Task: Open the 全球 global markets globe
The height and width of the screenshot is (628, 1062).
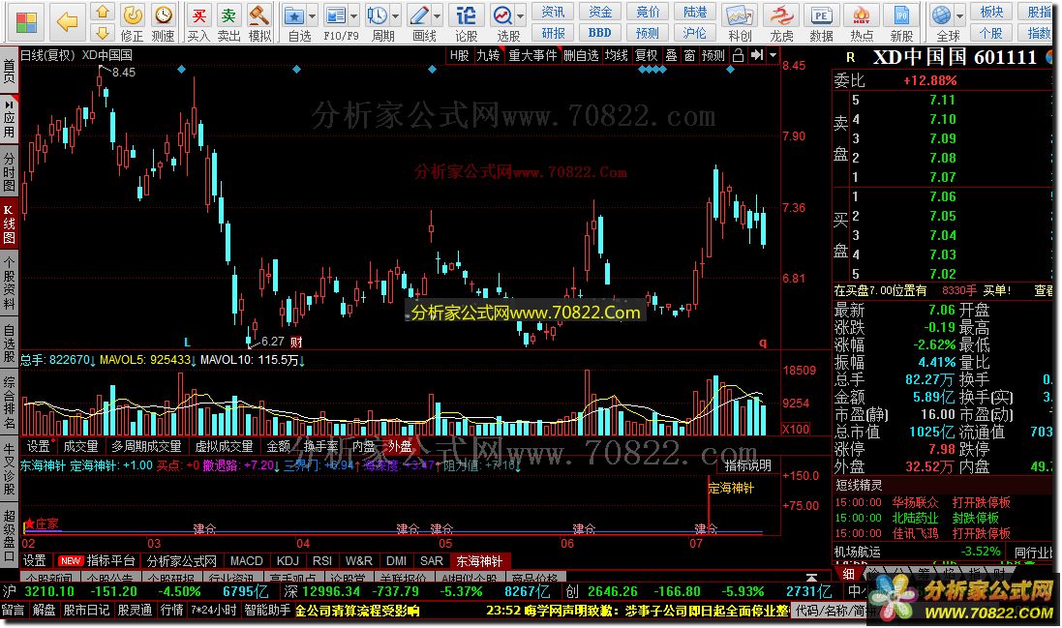Action: (942, 23)
